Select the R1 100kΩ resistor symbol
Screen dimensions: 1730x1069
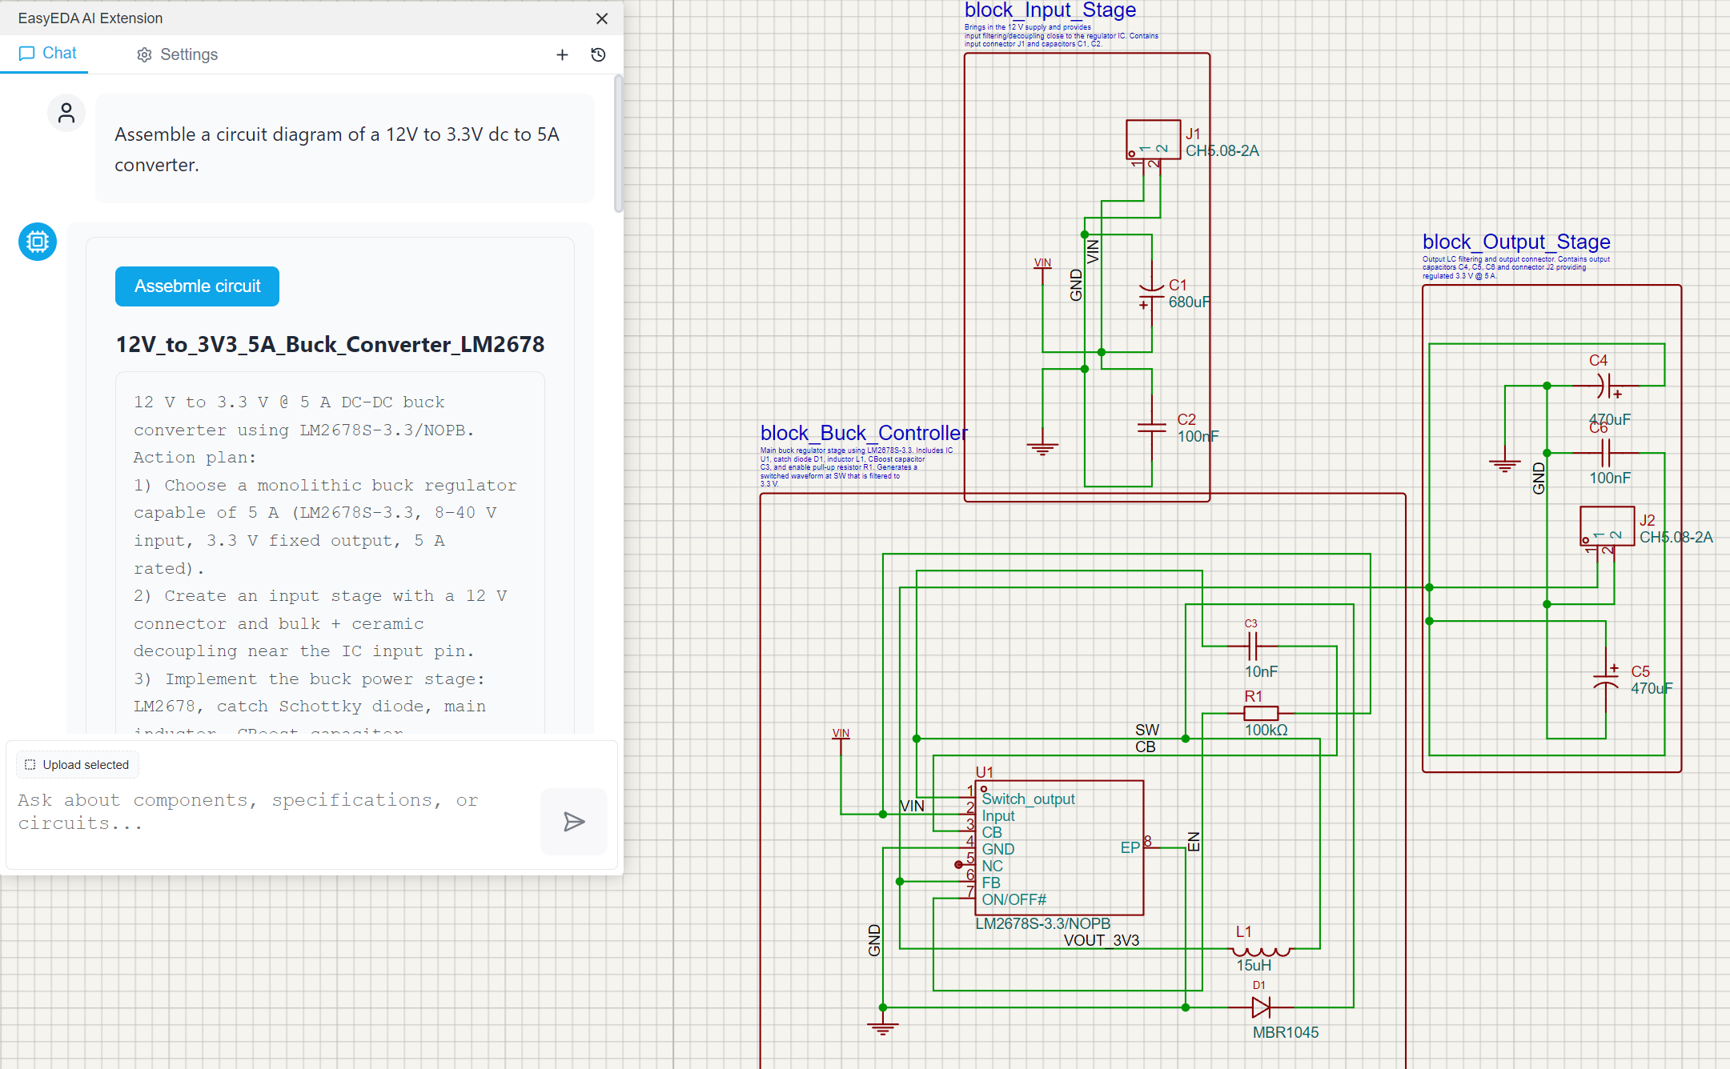click(x=1261, y=713)
